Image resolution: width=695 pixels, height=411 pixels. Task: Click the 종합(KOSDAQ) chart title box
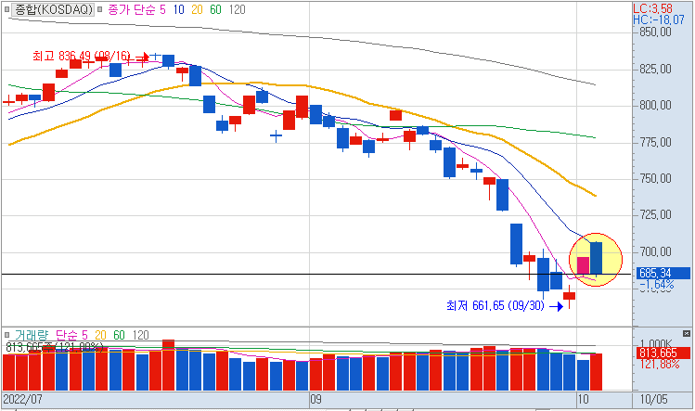tap(53, 9)
